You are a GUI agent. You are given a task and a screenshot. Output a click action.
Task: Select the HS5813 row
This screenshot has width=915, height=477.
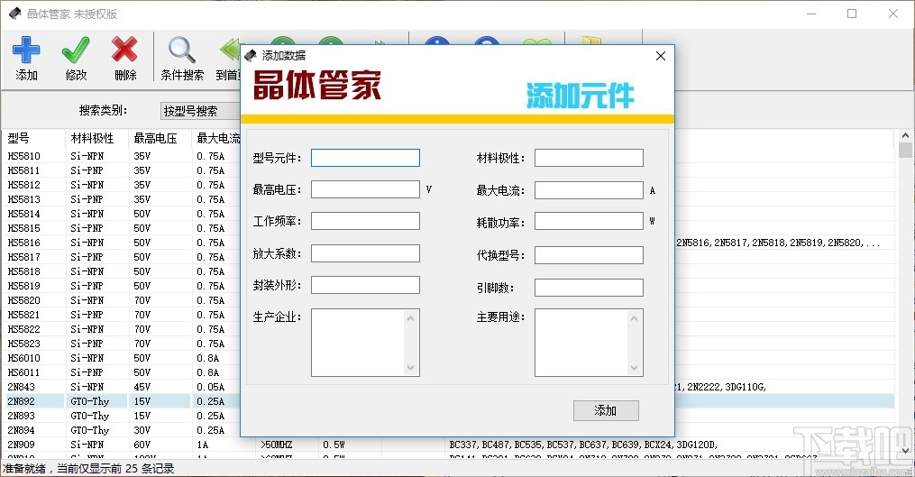[121, 199]
